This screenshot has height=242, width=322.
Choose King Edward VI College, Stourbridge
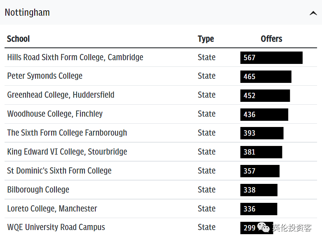(67, 152)
